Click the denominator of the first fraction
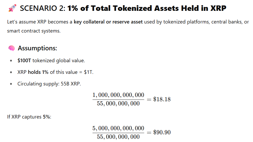Viewport: 253px width, 142px height. click(118, 104)
